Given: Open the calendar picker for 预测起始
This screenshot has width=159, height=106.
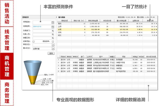Looking at the screenshot, I should pyautogui.click(x=53, y=23).
